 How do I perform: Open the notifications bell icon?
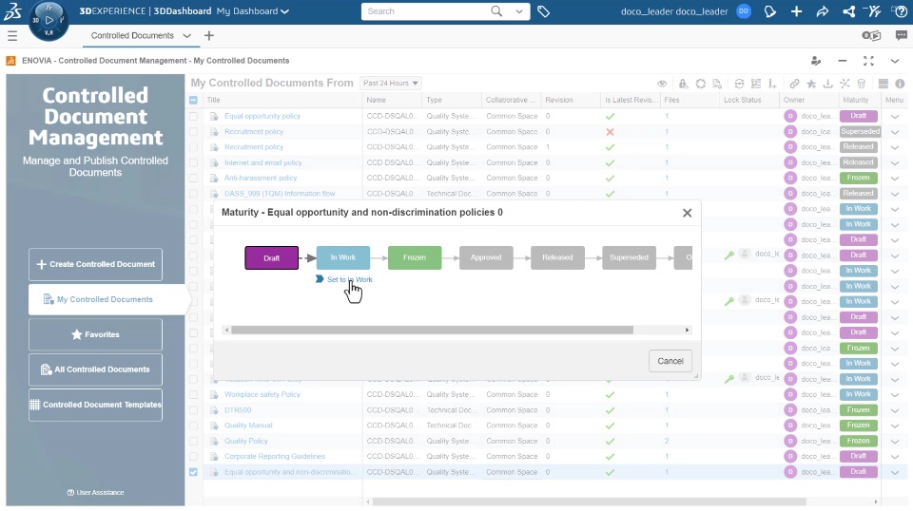(x=769, y=11)
